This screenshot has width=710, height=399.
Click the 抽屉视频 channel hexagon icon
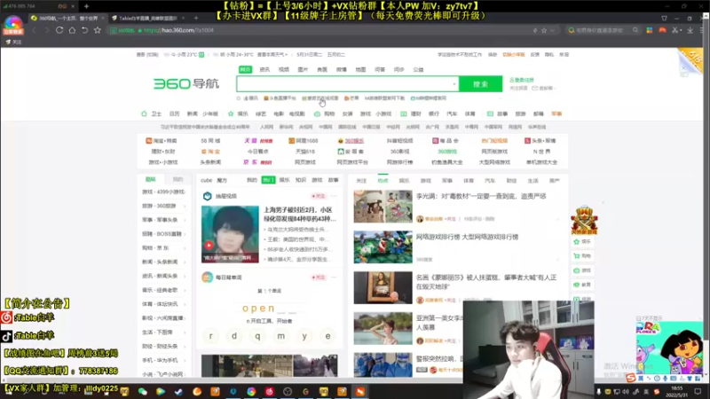pyautogui.click(x=208, y=196)
